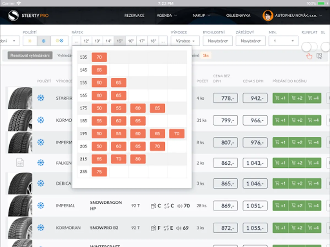Image resolution: width=330 pixels, height=247 pixels.
Task: Open the cut-off dropdown left of Použití
Action: click(10, 41)
